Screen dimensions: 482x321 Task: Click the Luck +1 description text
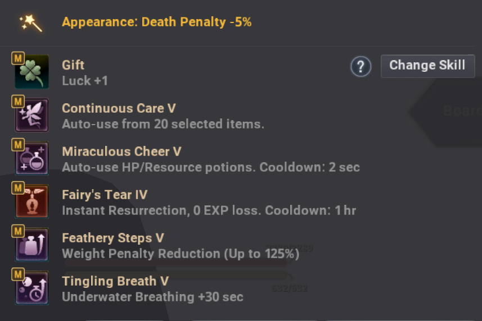click(x=85, y=81)
